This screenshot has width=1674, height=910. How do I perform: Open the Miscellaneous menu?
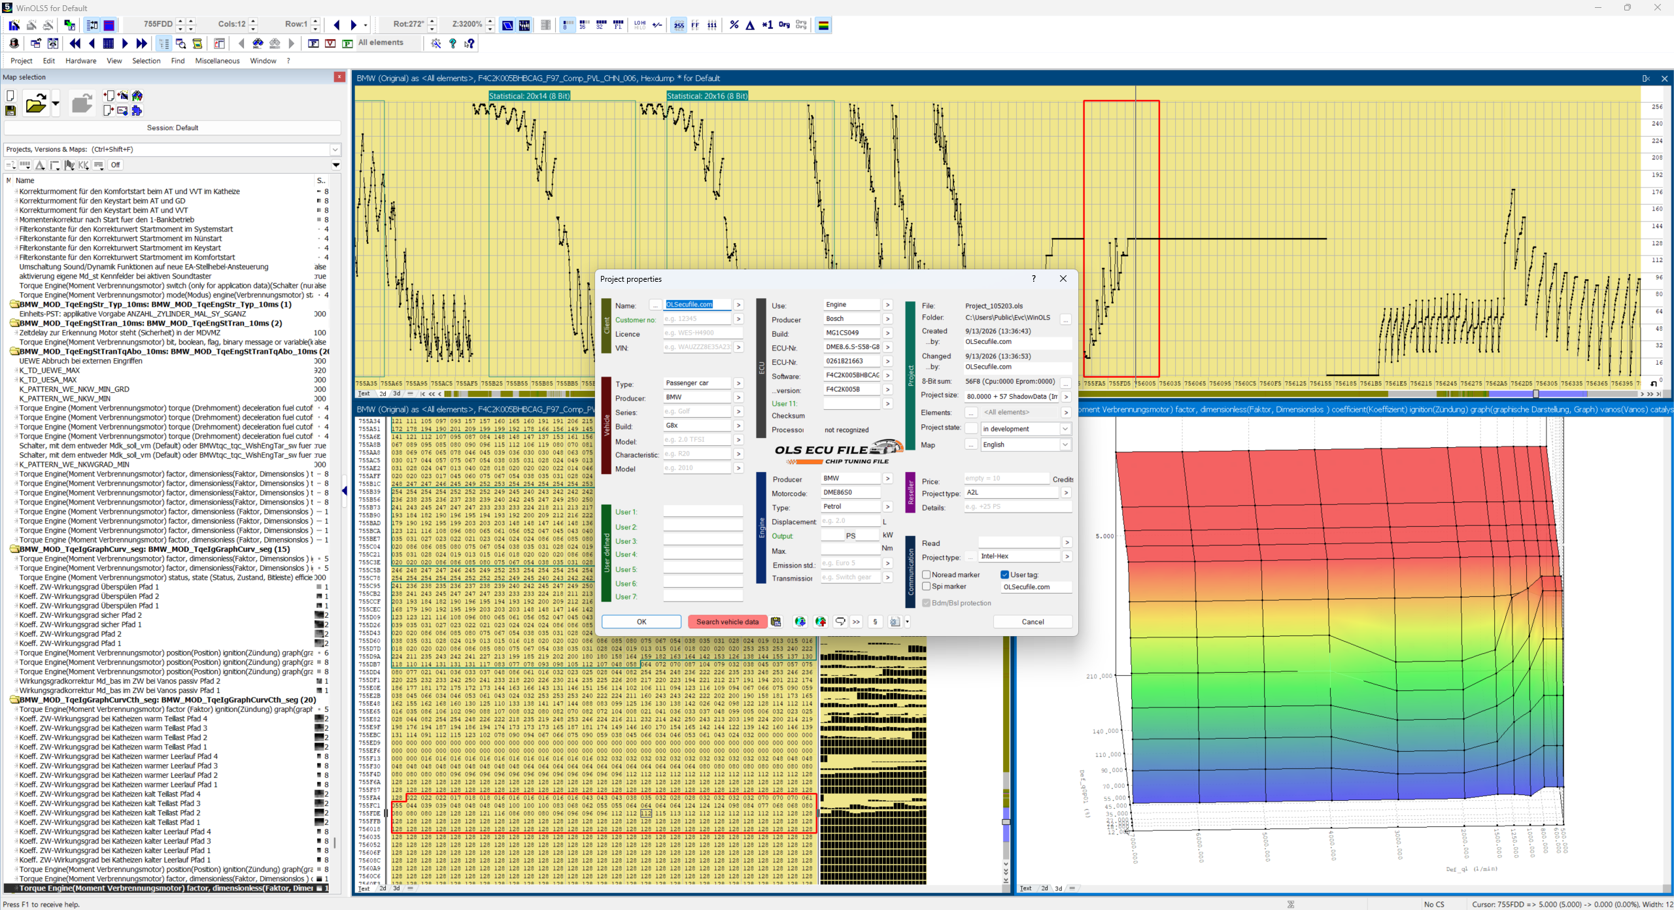[217, 61]
